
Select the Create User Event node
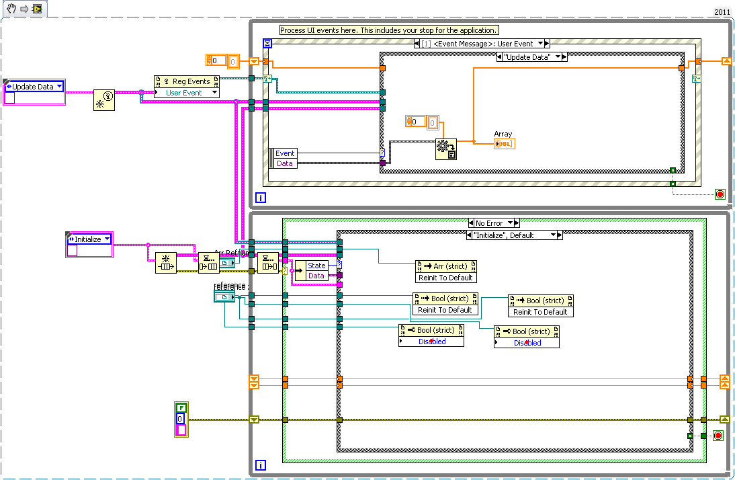104,100
